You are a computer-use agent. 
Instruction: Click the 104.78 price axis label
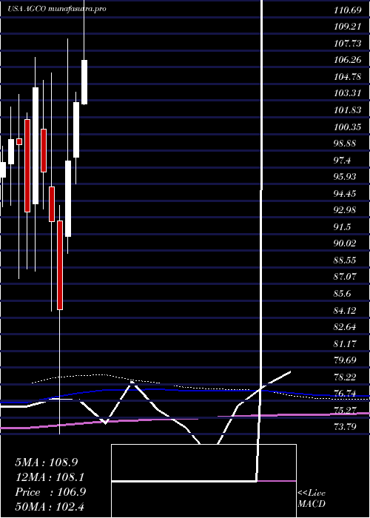click(347, 77)
